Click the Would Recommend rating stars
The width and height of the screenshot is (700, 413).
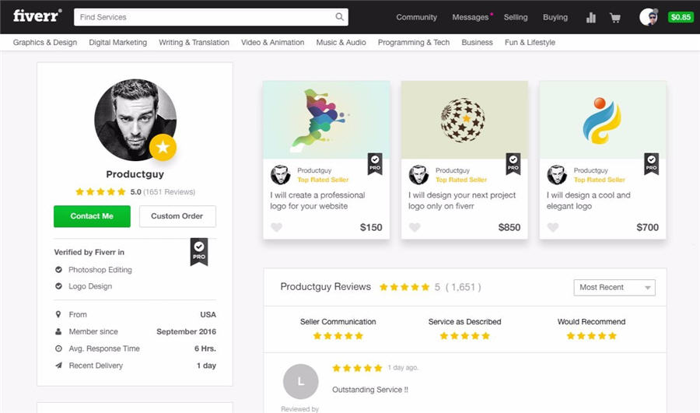592,336
